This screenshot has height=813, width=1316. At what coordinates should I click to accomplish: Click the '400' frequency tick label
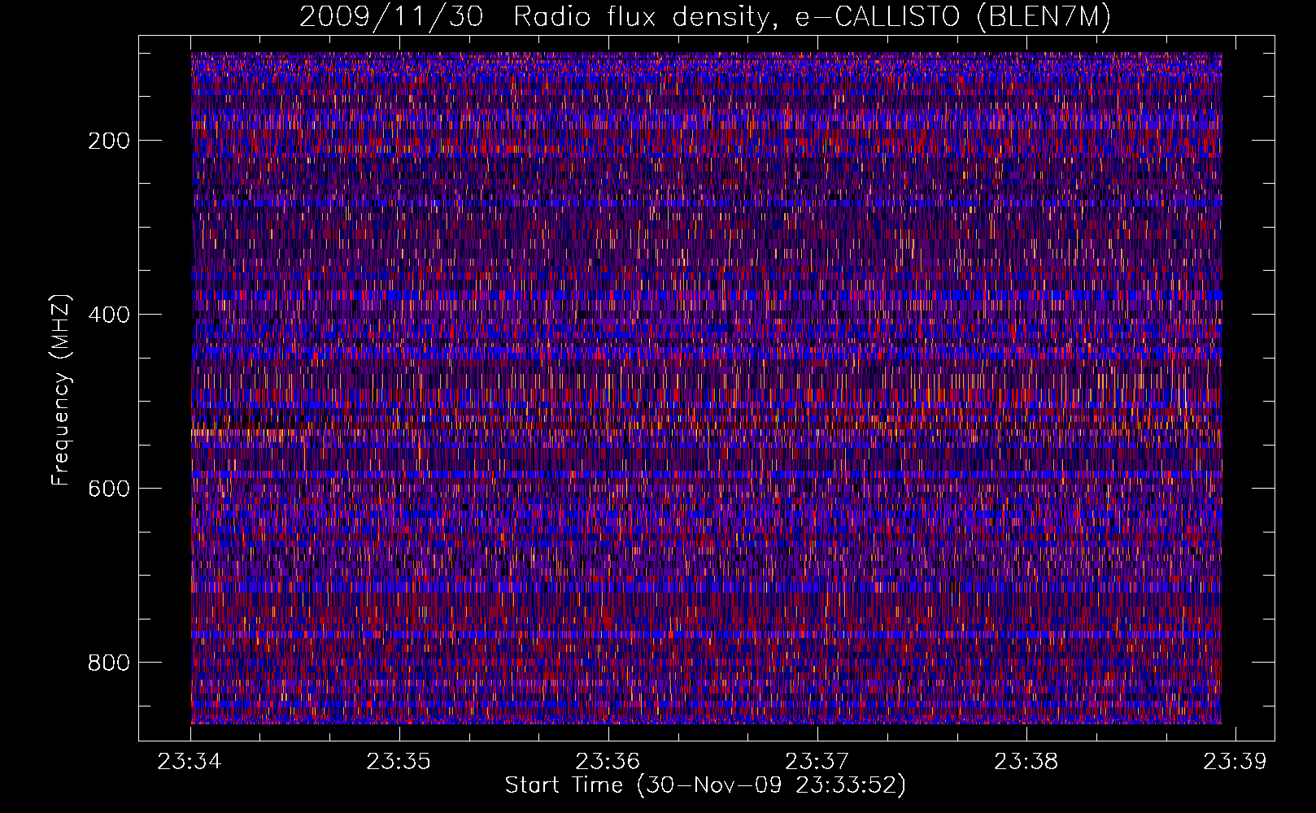[x=109, y=315]
